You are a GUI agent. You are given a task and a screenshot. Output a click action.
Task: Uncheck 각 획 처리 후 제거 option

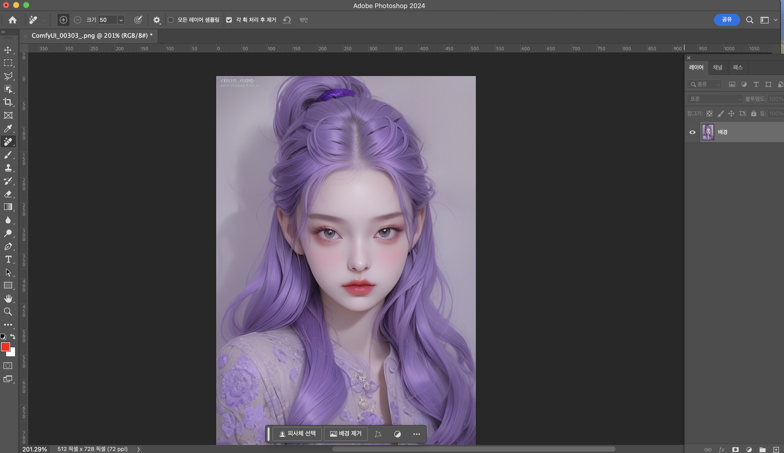229,20
